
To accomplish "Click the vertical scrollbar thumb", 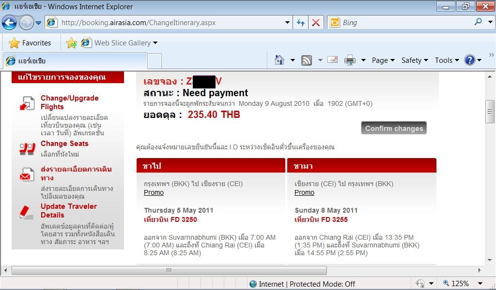I will point(490,111).
